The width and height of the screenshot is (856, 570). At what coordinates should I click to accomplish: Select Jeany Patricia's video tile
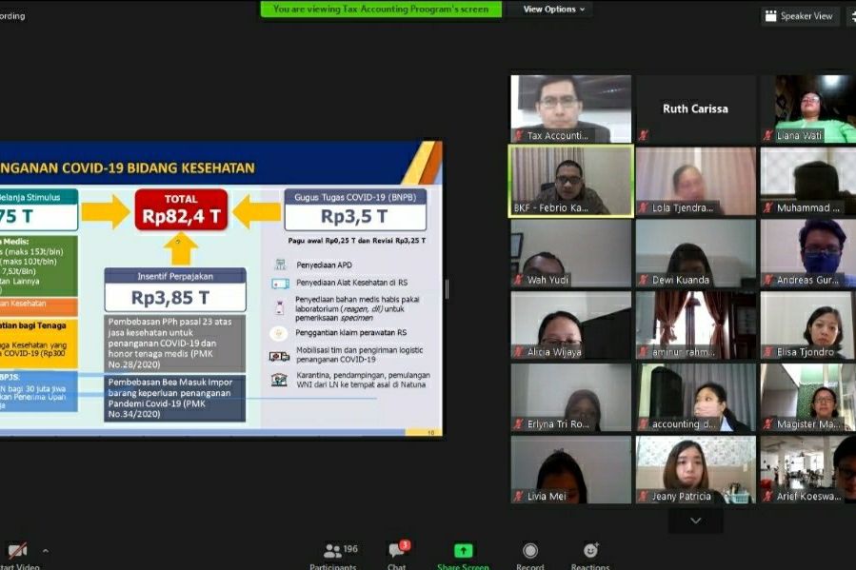coord(695,469)
